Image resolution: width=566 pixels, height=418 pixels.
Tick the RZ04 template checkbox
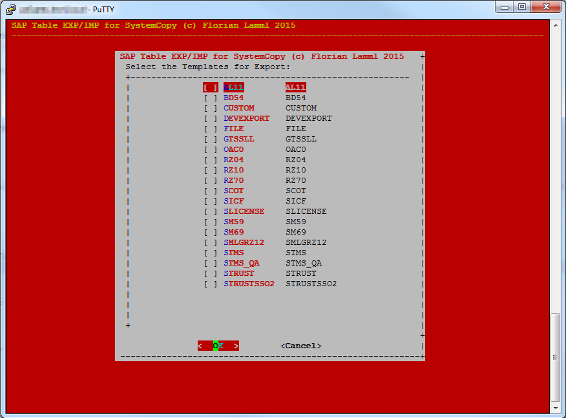[x=211, y=160]
